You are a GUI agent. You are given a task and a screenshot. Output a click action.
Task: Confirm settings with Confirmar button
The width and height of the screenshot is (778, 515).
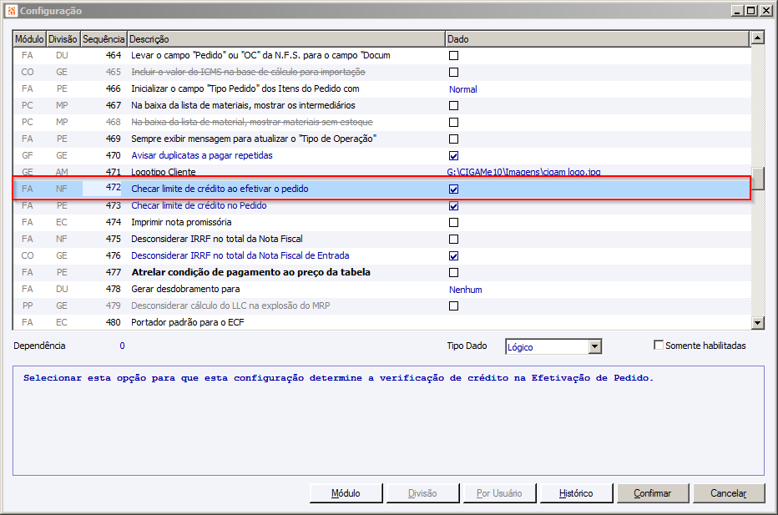tap(653, 493)
